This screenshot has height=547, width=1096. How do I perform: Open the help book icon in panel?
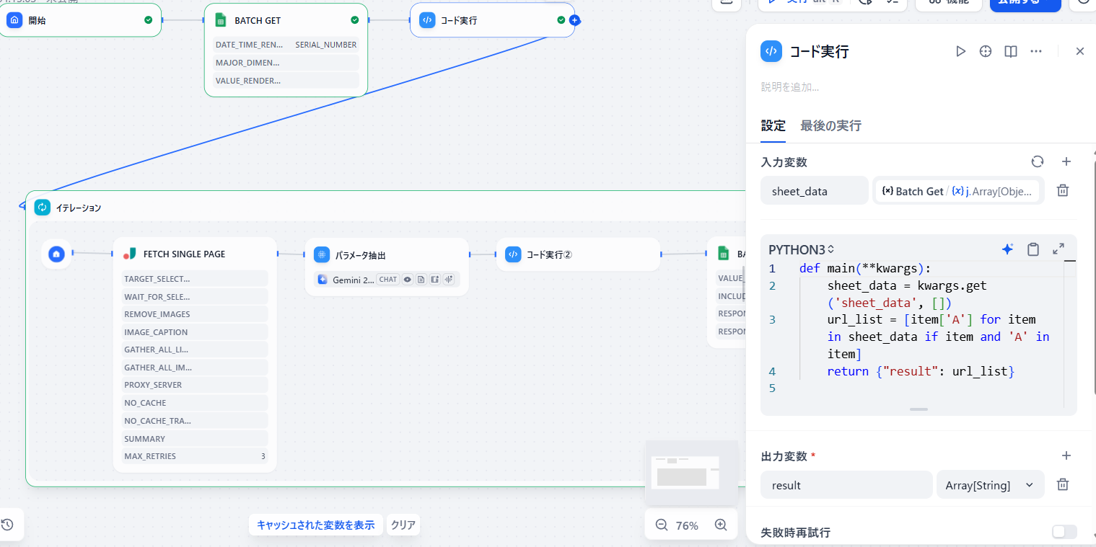point(1011,51)
